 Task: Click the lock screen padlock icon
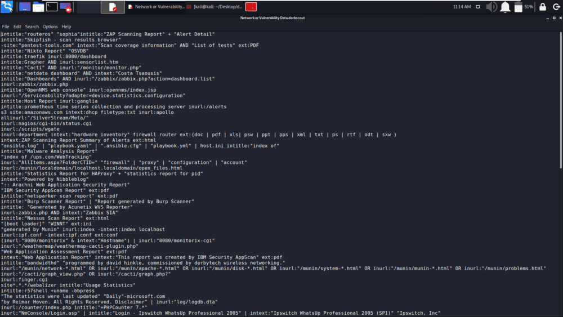(543, 6)
